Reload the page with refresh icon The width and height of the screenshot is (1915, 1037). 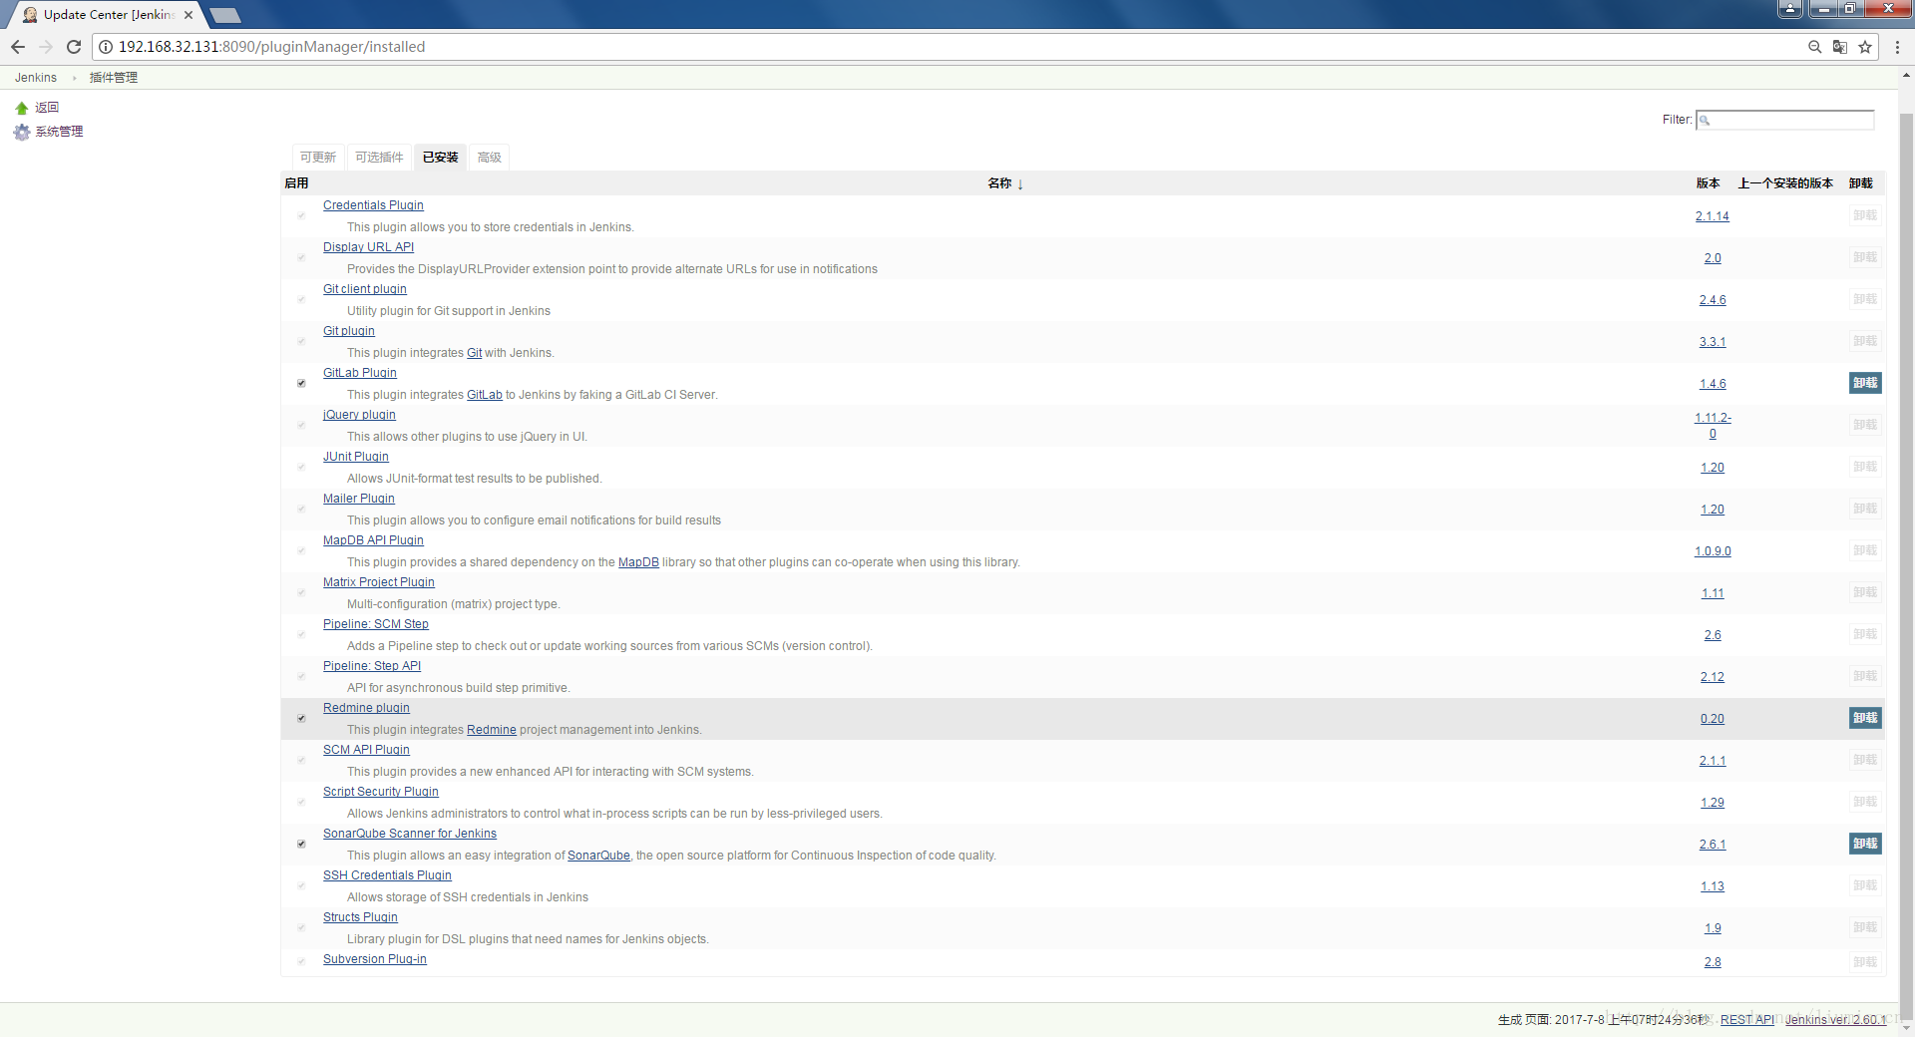74,47
